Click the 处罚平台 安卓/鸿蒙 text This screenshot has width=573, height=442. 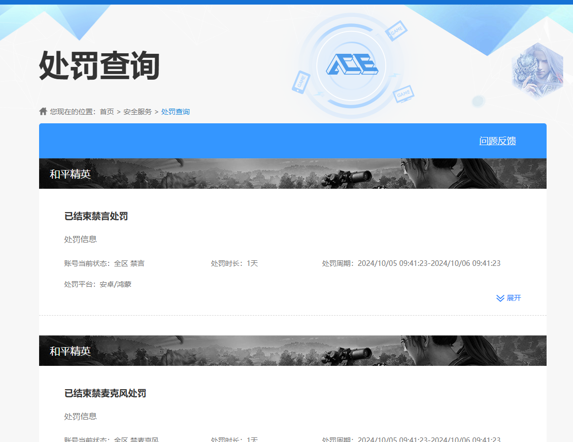(x=115, y=284)
